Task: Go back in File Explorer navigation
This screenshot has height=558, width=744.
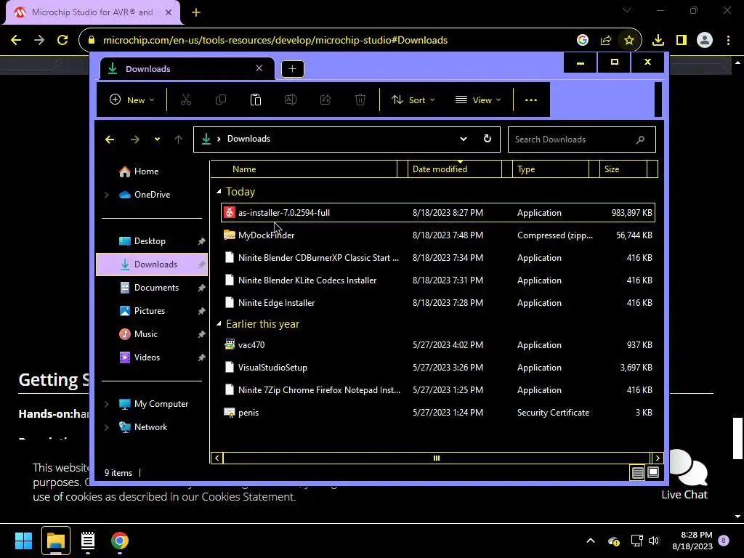Action: click(110, 139)
